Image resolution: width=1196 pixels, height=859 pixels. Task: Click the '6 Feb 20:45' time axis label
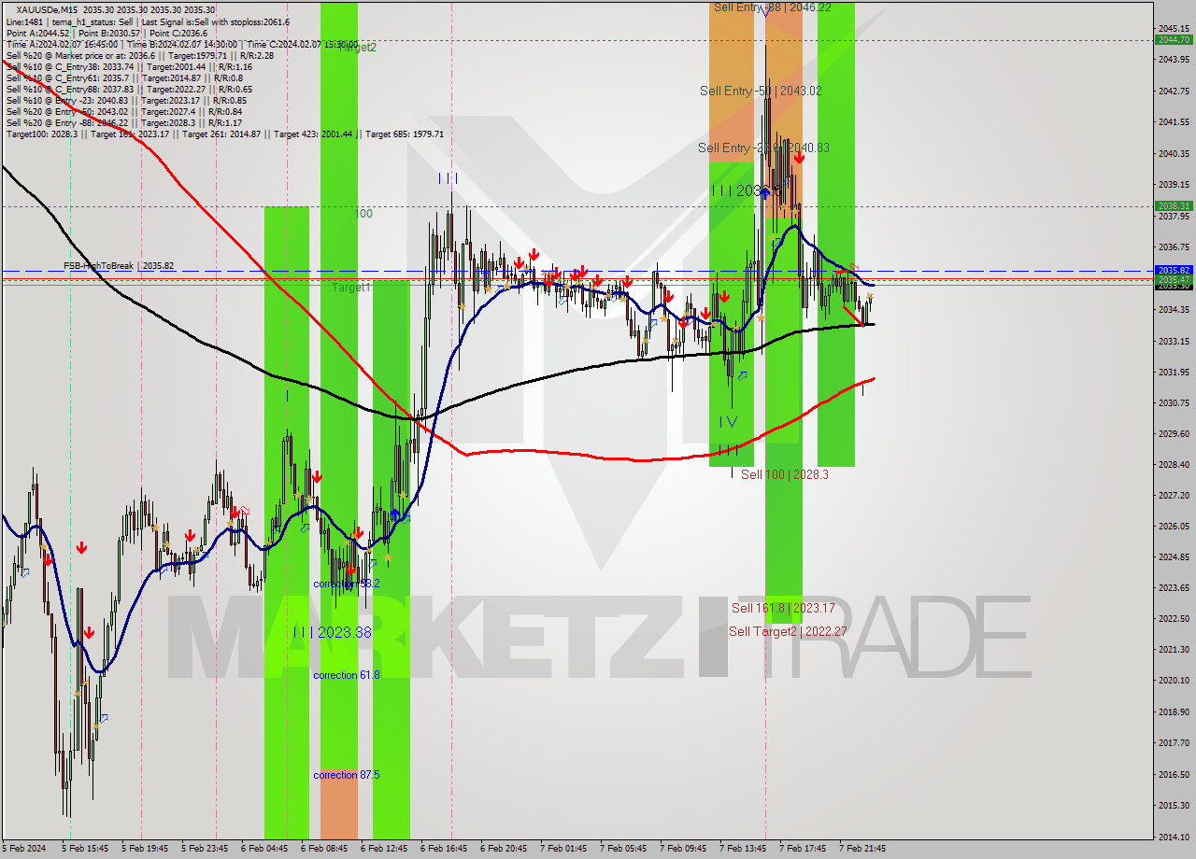click(x=504, y=849)
